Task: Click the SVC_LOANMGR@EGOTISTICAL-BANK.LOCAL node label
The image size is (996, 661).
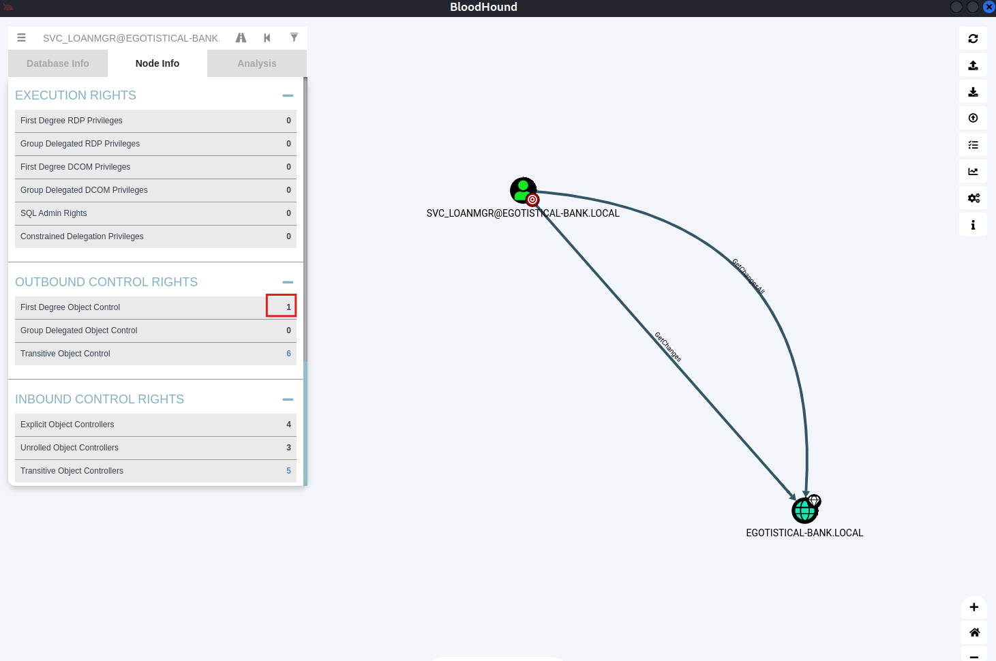Action: coord(523,213)
